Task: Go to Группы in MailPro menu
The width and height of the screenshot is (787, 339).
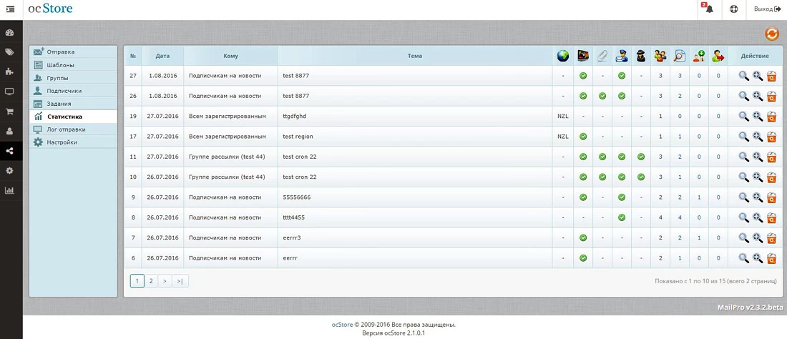Action: click(73, 78)
